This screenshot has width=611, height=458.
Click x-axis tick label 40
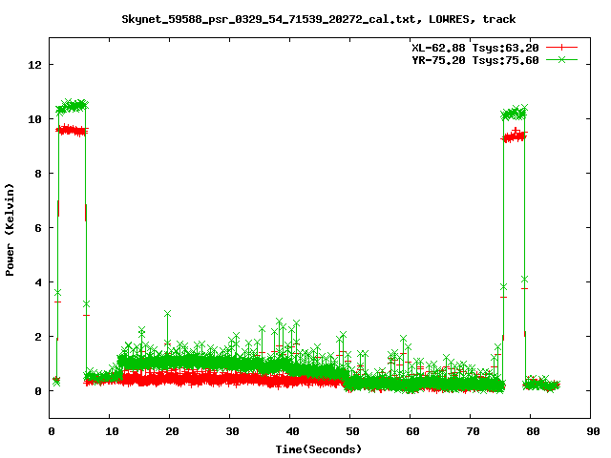coord(292,431)
